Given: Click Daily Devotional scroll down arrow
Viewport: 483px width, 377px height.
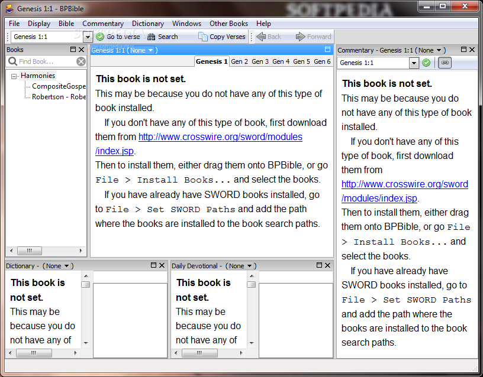Looking at the screenshot, I should [252, 343].
